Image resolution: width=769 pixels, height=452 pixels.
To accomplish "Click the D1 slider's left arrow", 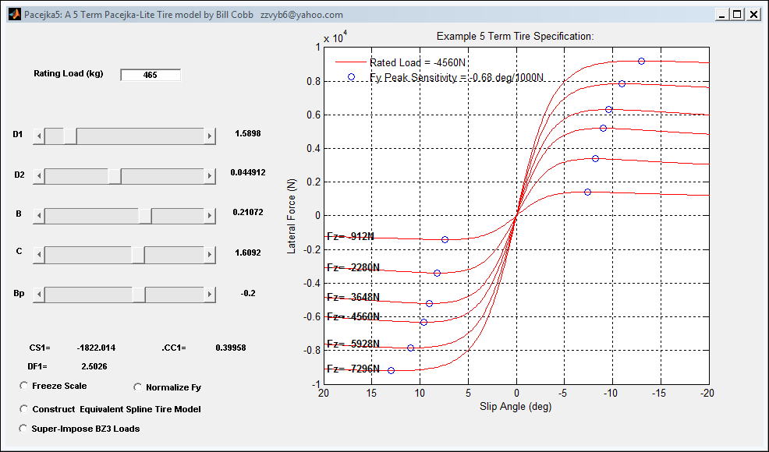I will (x=39, y=136).
